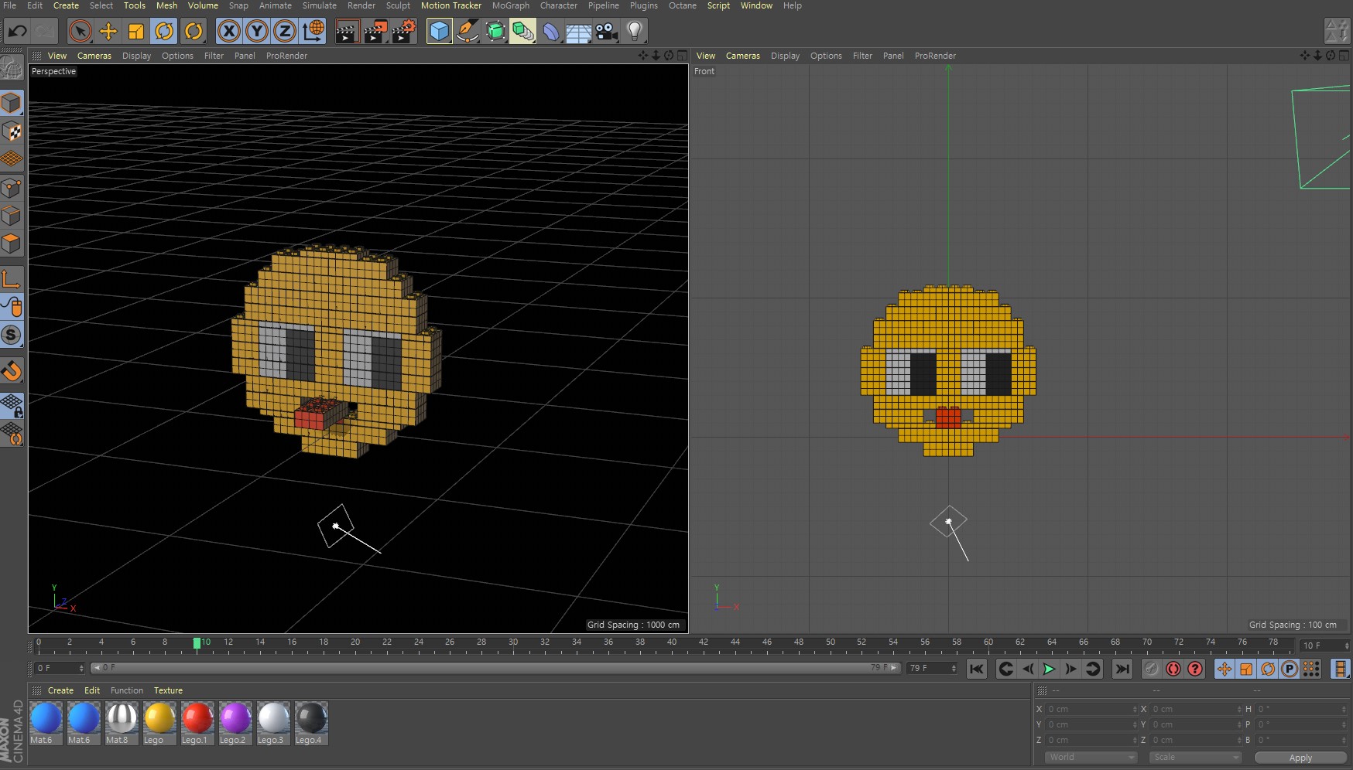Select the Scale tool in top toolbar
Screen dimensions: 1353x770
coord(136,31)
